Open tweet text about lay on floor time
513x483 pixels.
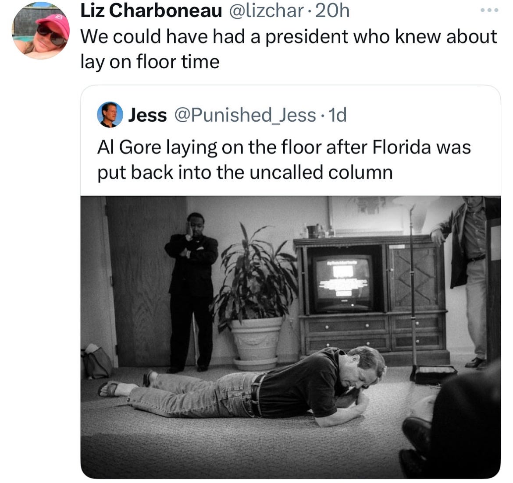click(289, 49)
